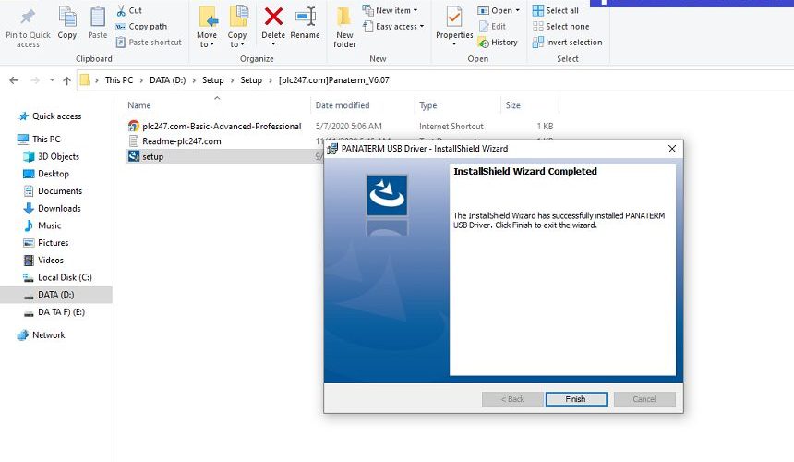Viewport: 794px width, 462px height.
Task: Open recent locations dropdown arrow
Action: coord(52,80)
